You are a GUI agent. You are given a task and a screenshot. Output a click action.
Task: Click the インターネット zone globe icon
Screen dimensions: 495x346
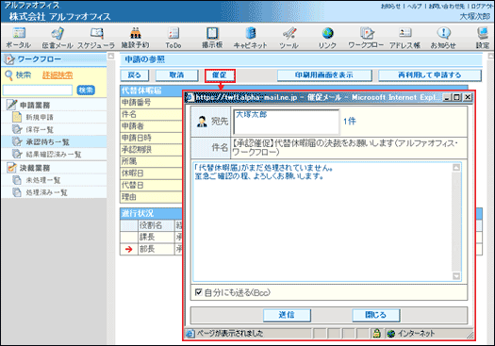(x=391, y=334)
